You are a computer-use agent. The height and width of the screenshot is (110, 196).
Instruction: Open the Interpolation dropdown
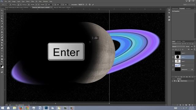[81, 5]
